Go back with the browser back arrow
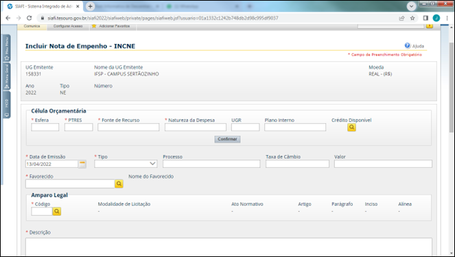 coord(8,18)
